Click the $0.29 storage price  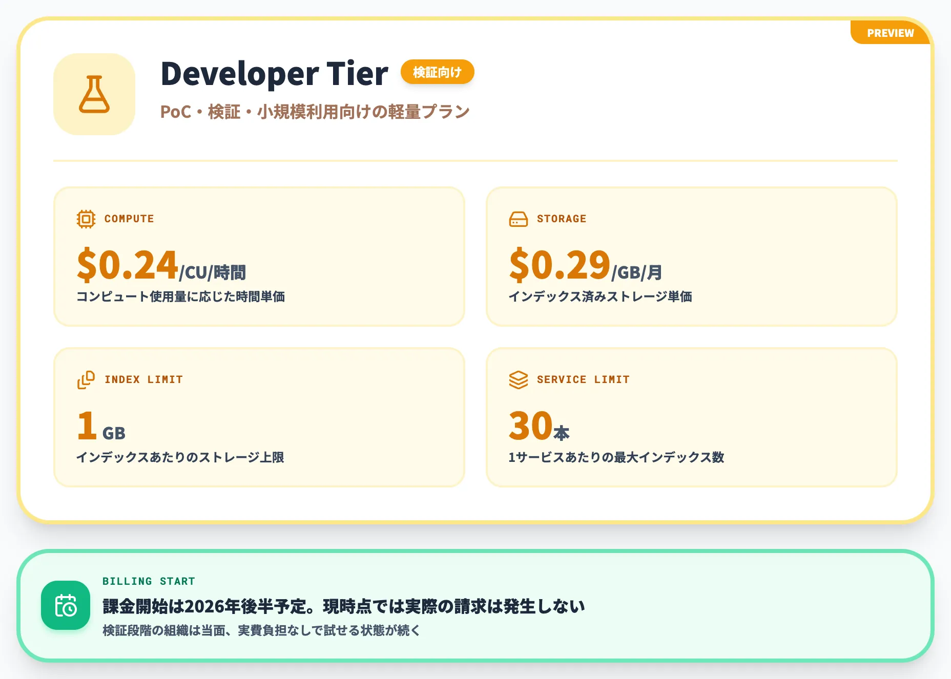click(x=560, y=264)
